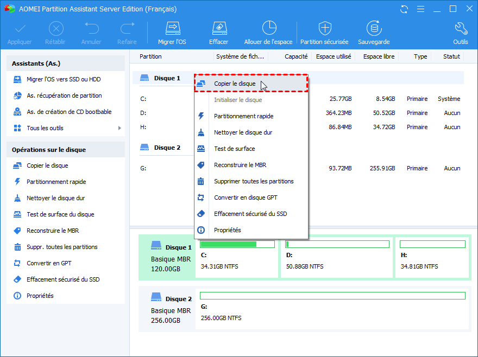The image size is (478, 357).
Task: Select the H: partition row
Action: 166,127
